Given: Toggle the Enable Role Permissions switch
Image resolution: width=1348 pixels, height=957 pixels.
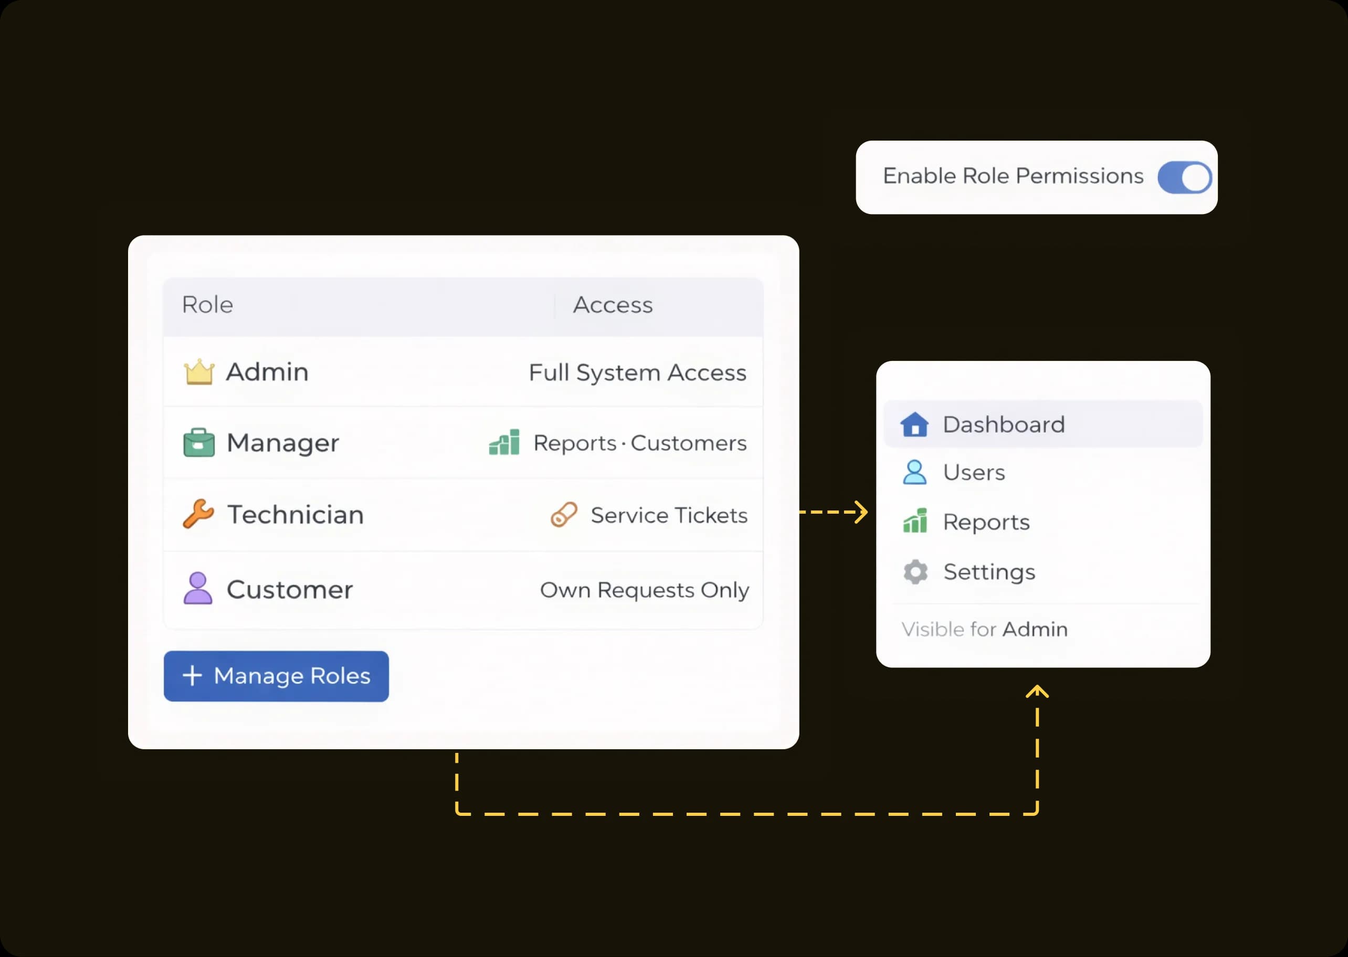Looking at the screenshot, I should (1185, 177).
